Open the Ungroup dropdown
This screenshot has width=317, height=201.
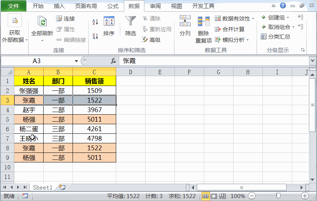[x=293, y=27]
